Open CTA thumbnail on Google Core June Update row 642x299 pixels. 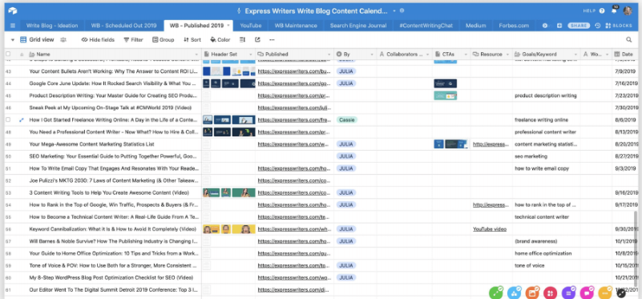click(x=446, y=83)
